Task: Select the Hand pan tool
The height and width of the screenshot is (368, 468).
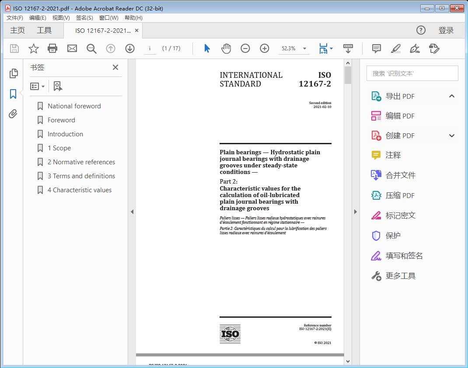Action: tap(226, 49)
